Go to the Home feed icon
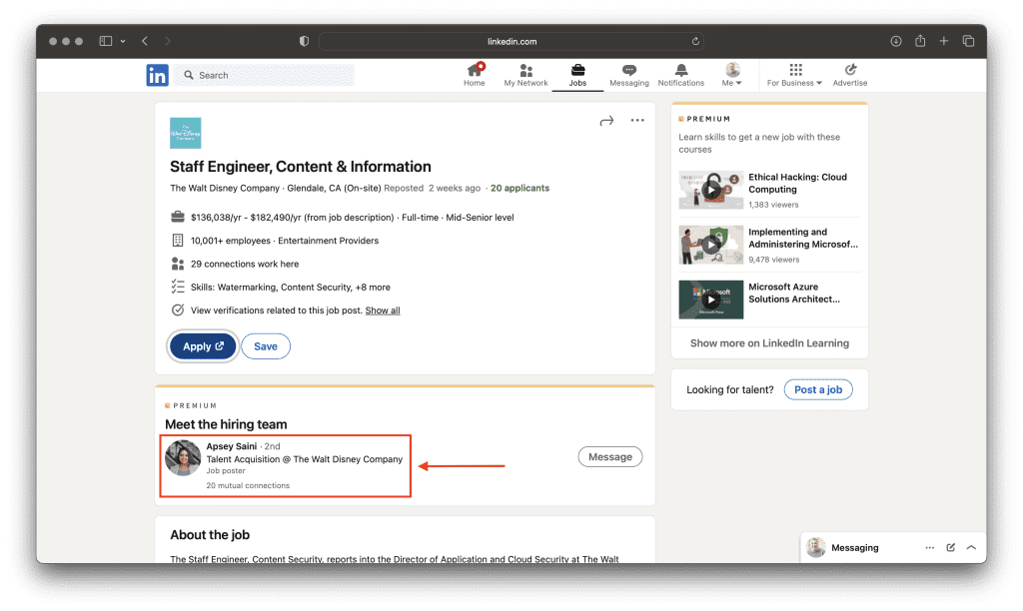This screenshot has height=611, width=1023. click(x=475, y=75)
